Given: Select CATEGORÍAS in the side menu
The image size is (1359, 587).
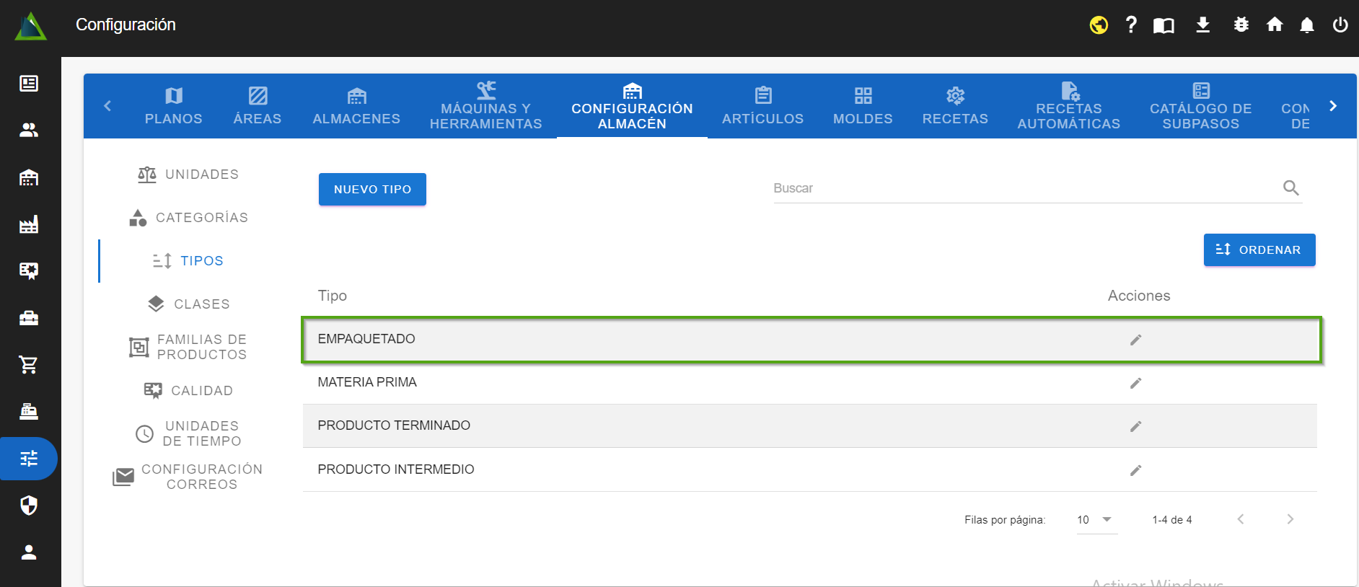Looking at the screenshot, I should click(189, 218).
